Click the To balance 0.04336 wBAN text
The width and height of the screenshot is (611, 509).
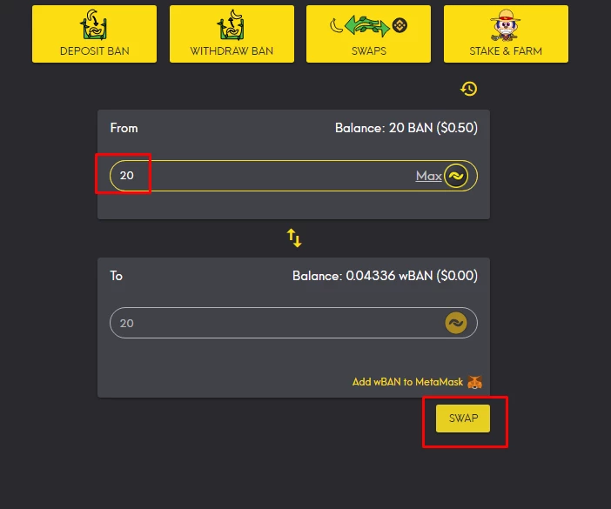click(x=385, y=276)
